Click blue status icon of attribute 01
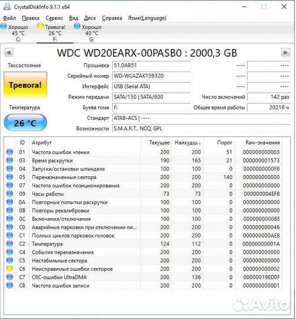 pos(9,152)
